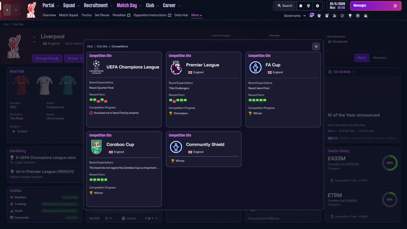The width and height of the screenshot is (407, 229).
Task: Click the player search shortcut icon
Action: (335, 16)
